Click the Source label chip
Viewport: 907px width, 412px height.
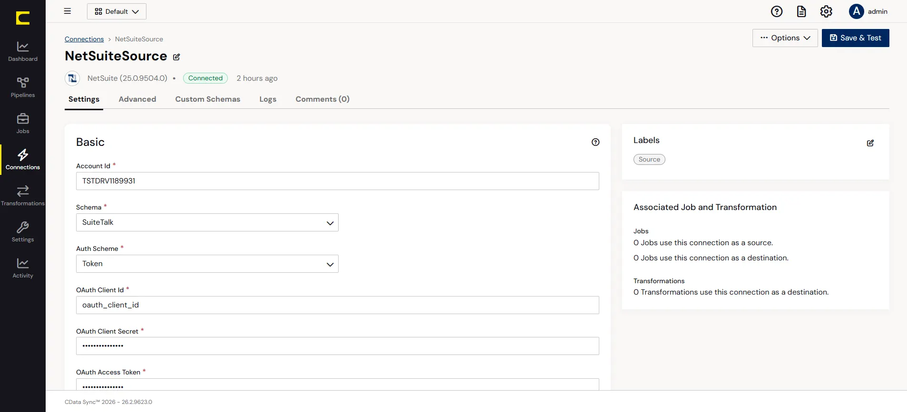click(x=649, y=160)
